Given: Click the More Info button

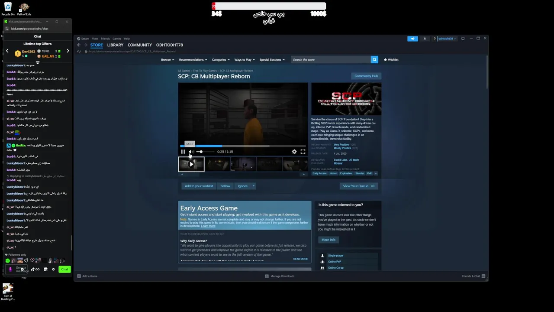Looking at the screenshot, I should (329, 240).
